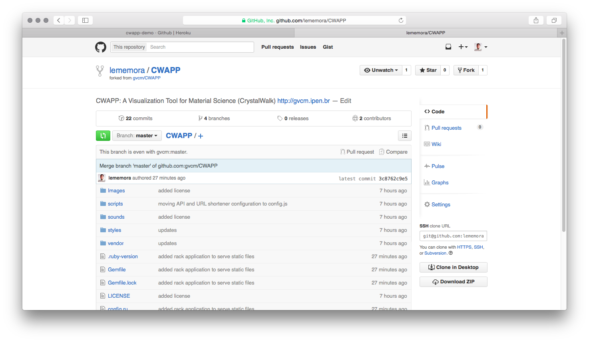Click the Pull request link in branch bar
Image resolution: width=589 pixels, height=342 pixels.
(357, 152)
